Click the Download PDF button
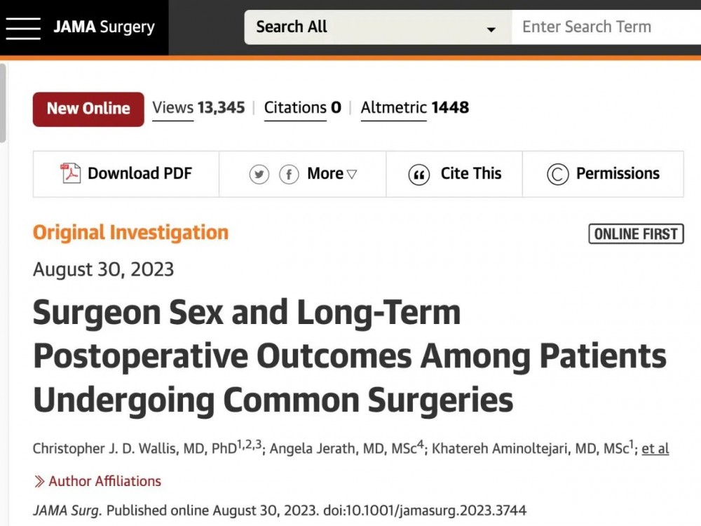This screenshot has width=701, height=526. (126, 173)
